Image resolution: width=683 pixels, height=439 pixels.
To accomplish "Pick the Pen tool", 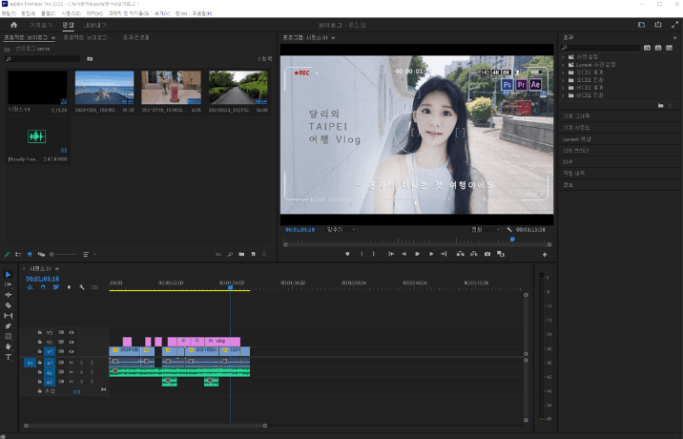I will 9,326.
